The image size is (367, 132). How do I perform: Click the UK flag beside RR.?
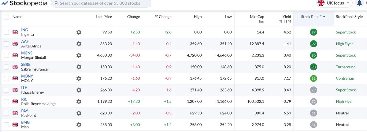pos(15,102)
